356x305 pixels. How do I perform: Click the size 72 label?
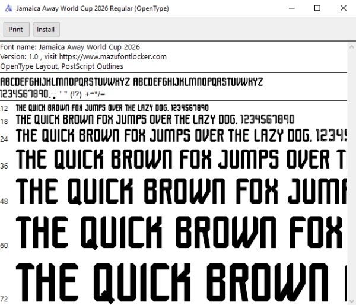4,299
